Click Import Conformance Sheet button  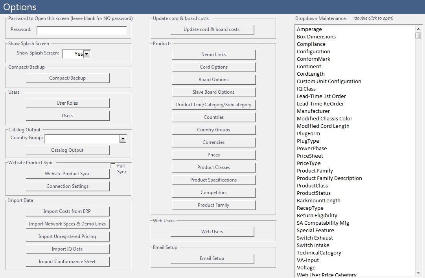coord(68,262)
